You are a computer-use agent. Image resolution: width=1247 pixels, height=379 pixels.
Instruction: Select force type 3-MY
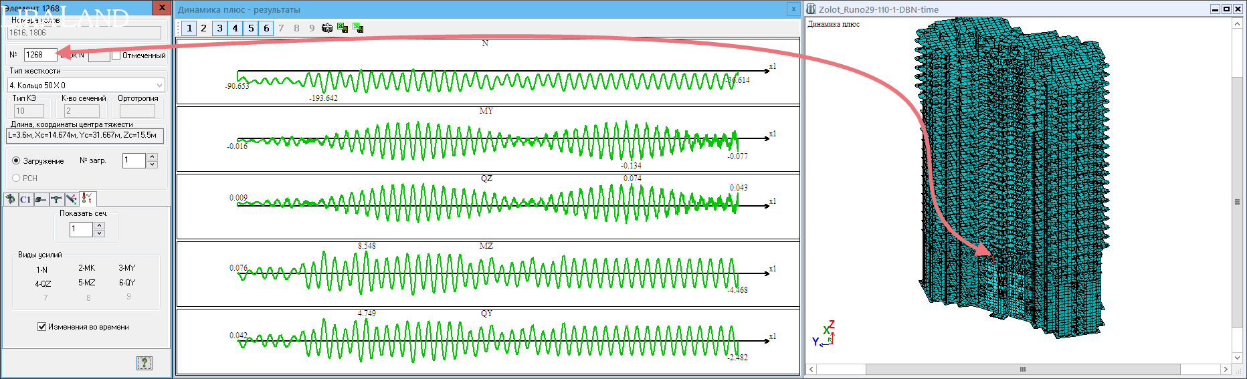(127, 268)
